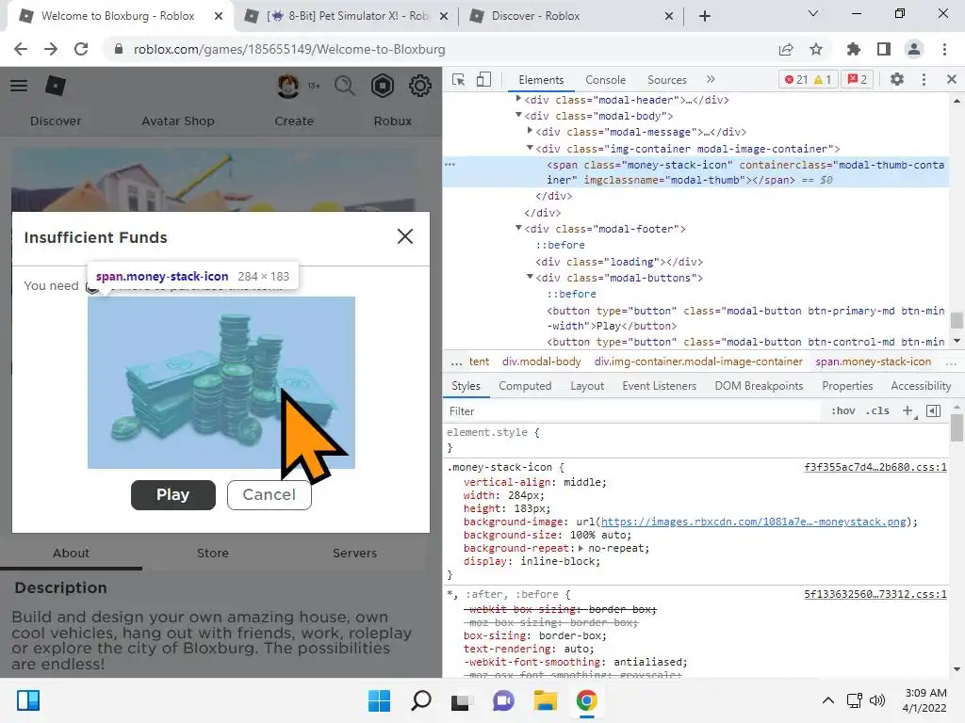Viewport: 965px width, 723px height.
Task: Expand the modal-header div node
Action: click(519, 99)
